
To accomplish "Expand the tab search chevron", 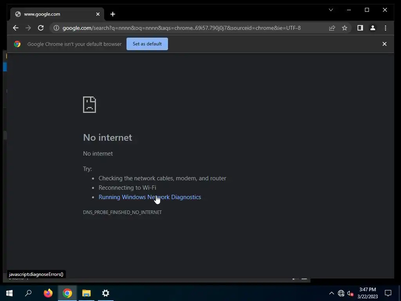I will click(331, 10).
